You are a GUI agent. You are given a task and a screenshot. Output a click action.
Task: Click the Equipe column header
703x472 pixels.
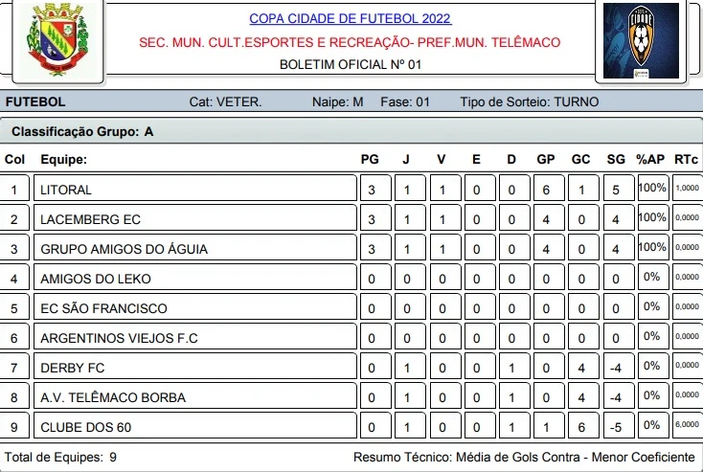pyautogui.click(x=63, y=160)
